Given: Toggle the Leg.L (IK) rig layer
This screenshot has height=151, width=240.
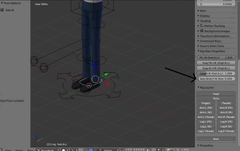Looking at the screenshot, I should coord(206,126).
